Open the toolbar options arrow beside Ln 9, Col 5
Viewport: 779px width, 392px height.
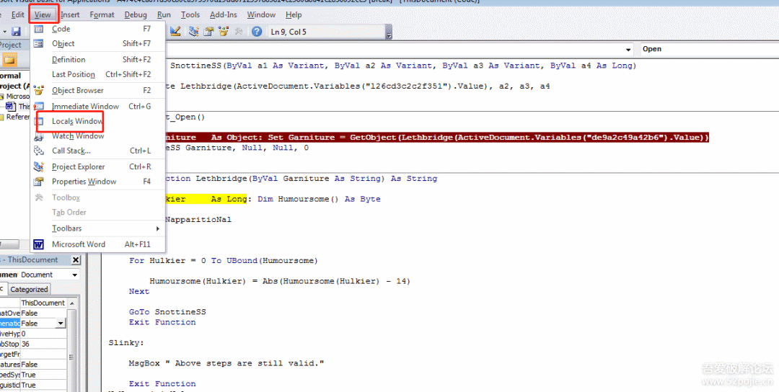[389, 32]
